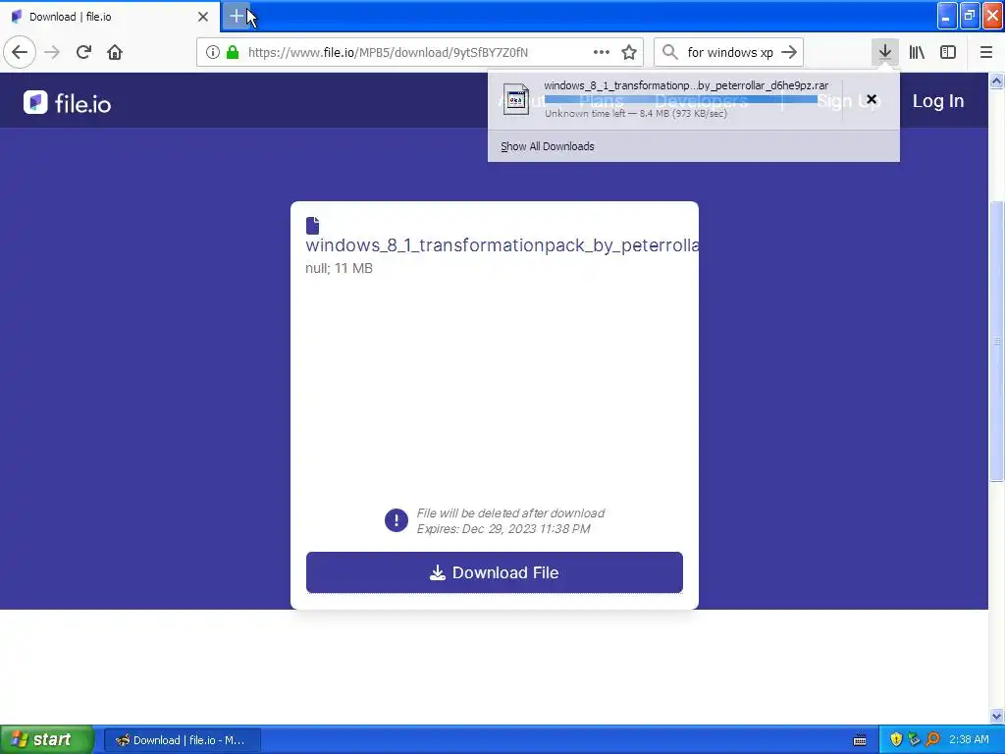
Task: Click the page vertical scrollbar thumb
Action: pos(996,341)
